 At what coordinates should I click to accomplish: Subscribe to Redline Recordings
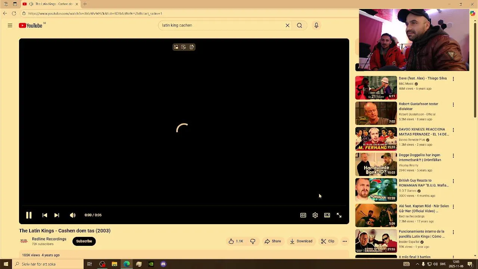[84, 241]
